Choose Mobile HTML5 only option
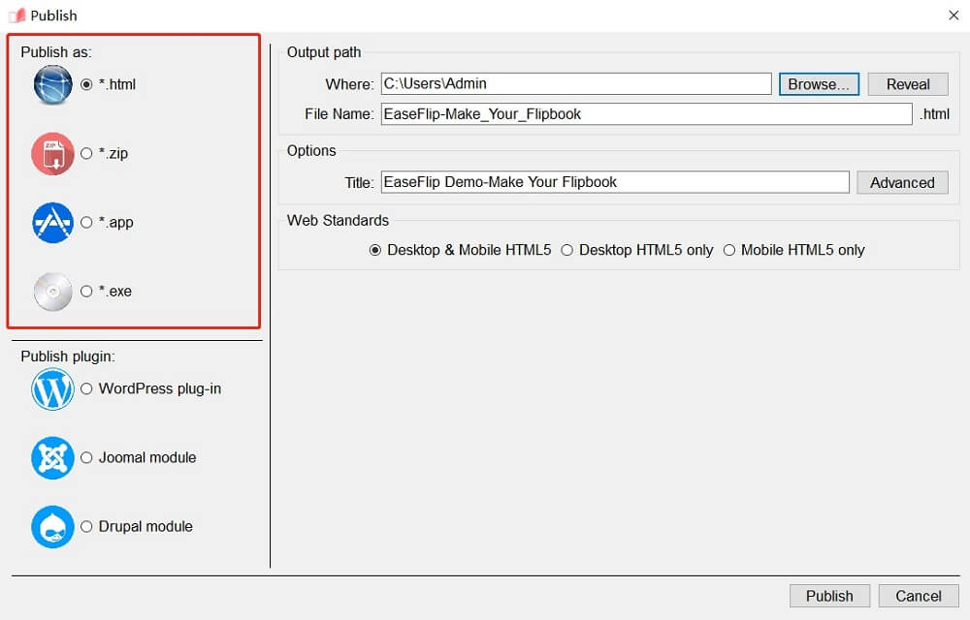The width and height of the screenshot is (970, 620). [x=729, y=250]
